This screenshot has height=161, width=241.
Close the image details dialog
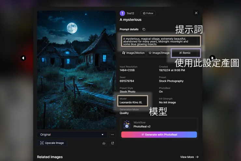pos(196,13)
